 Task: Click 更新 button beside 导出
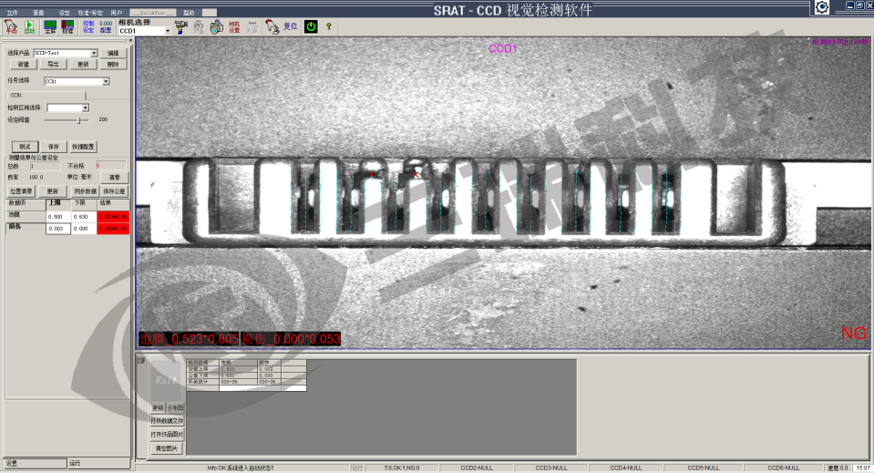pyautogui.click(x=83, y=65)
